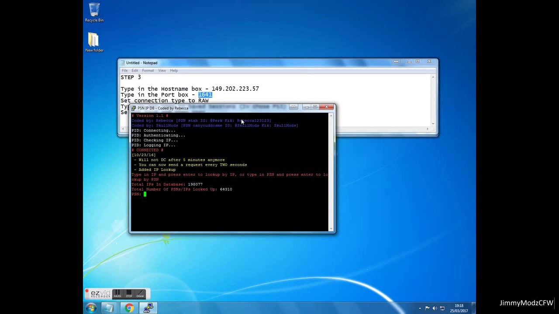Click the STEP 3 line in Notepad
Screen dimensions: 559x314
131,77
